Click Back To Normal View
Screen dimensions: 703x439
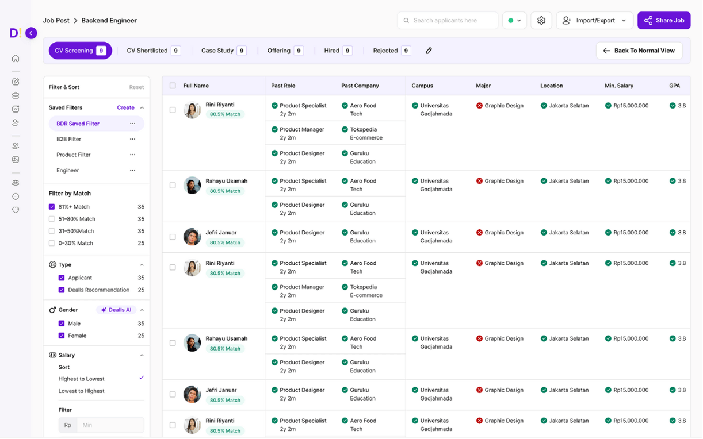point(639,51)
